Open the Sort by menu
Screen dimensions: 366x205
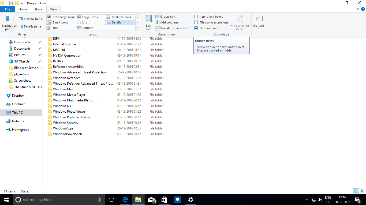149,23
